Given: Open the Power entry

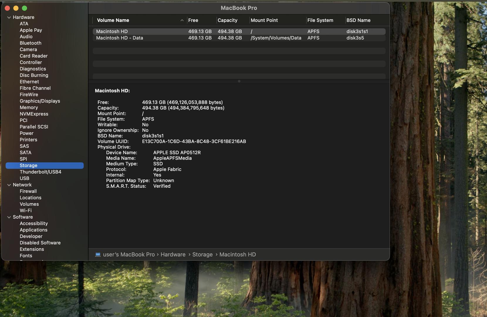Looking at the screenshot, I should coord(27,134).
